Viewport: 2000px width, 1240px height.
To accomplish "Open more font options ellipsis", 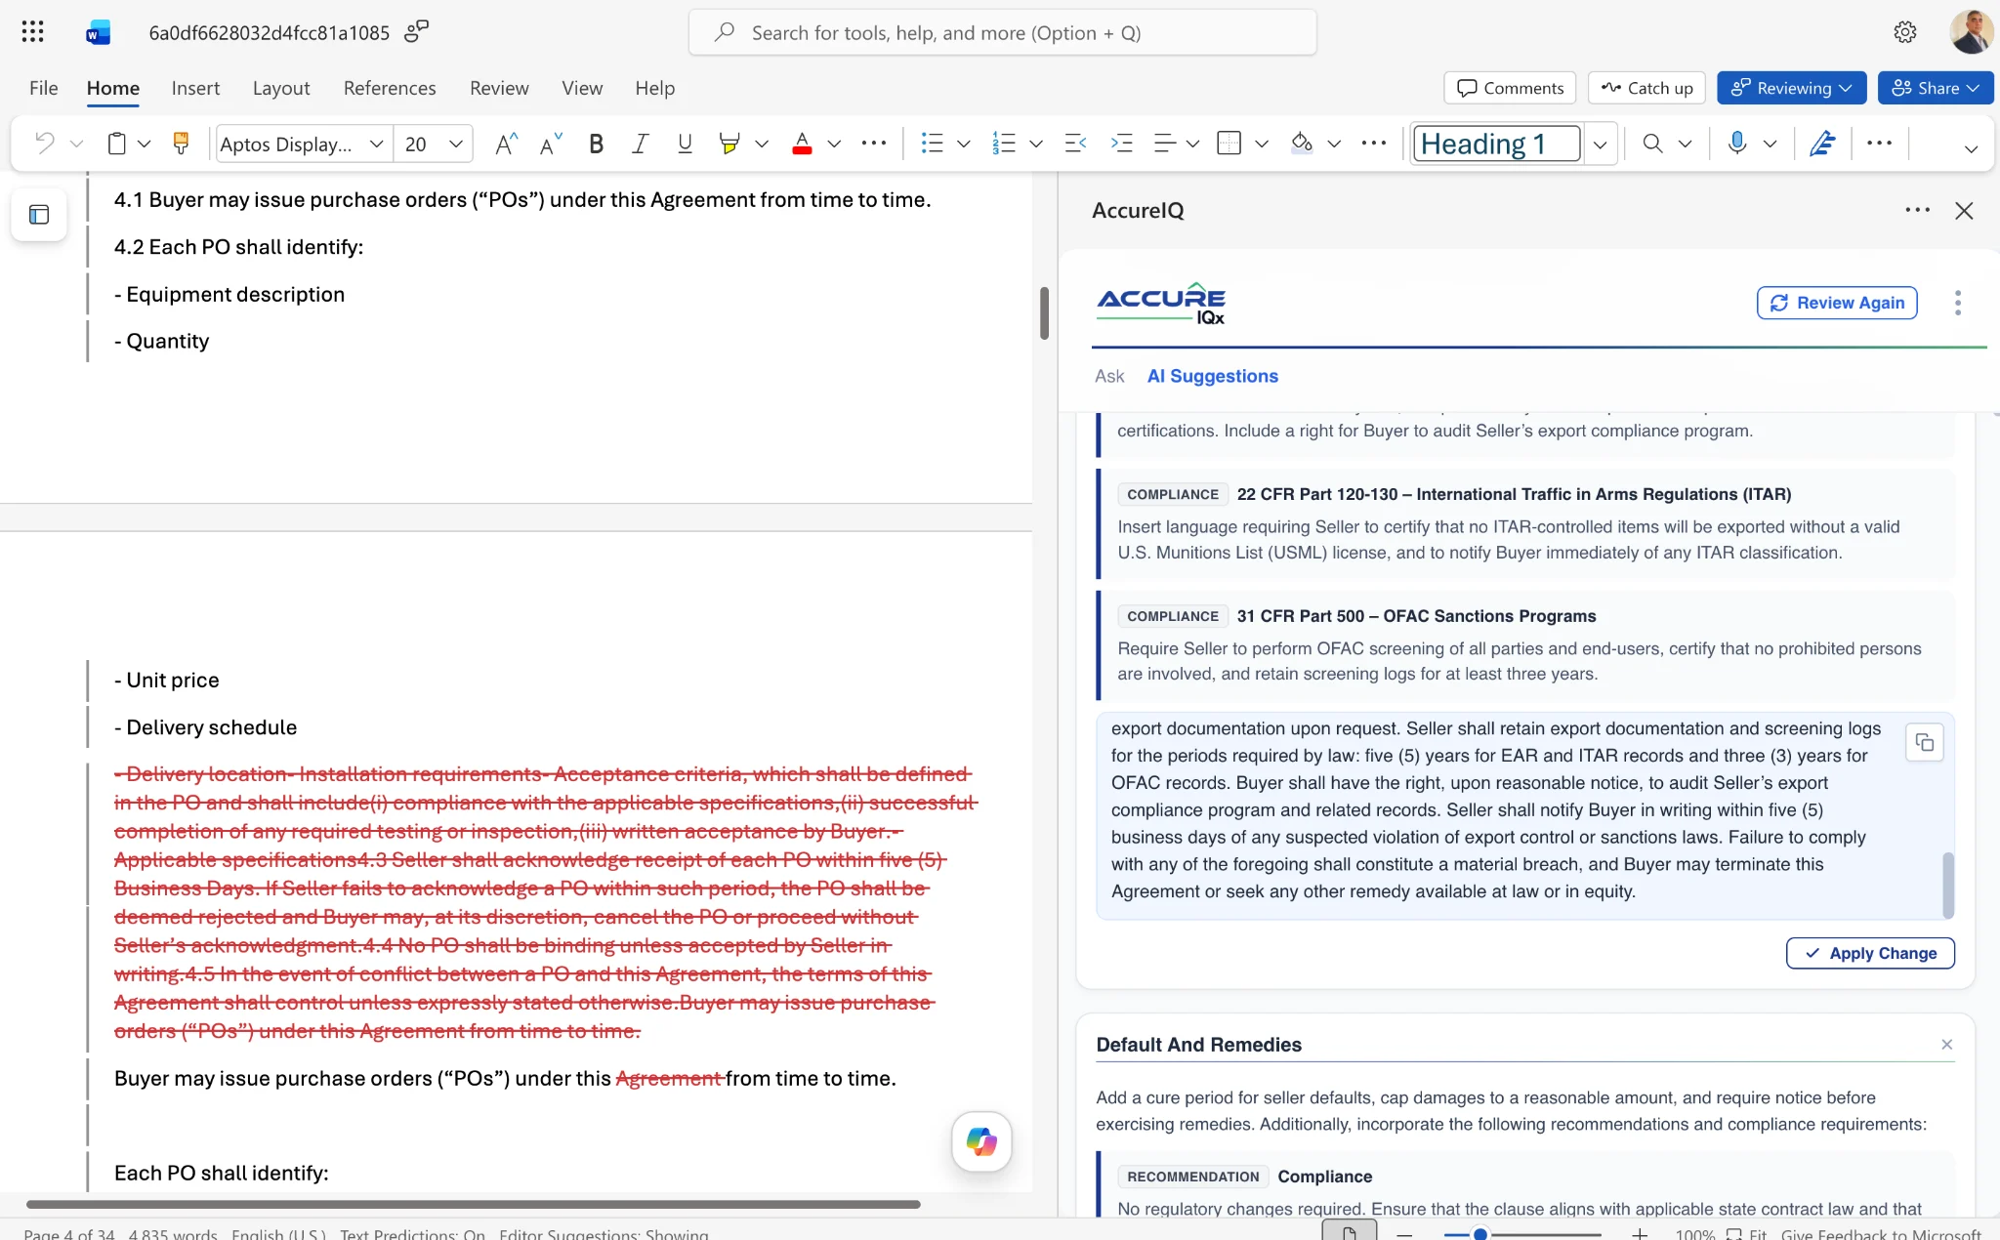I will pyautogui.click(x=874, y=144).
